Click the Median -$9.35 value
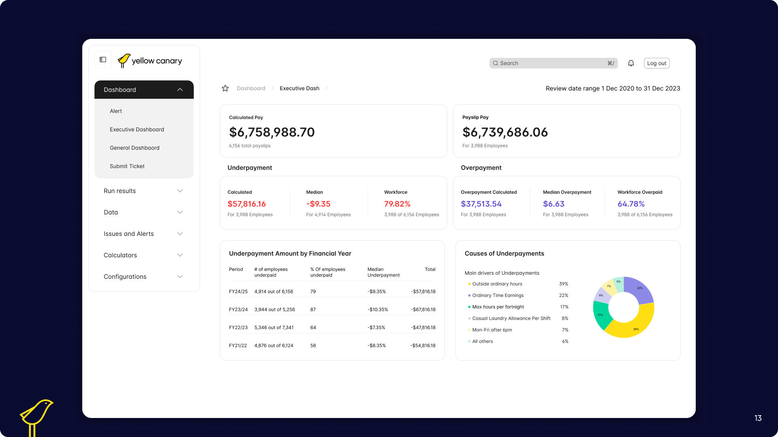The width and height of the screenshot is (778, 437). tap(318, 204)
